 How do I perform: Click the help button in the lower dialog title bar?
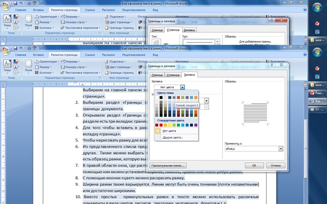tap(272, 65)
